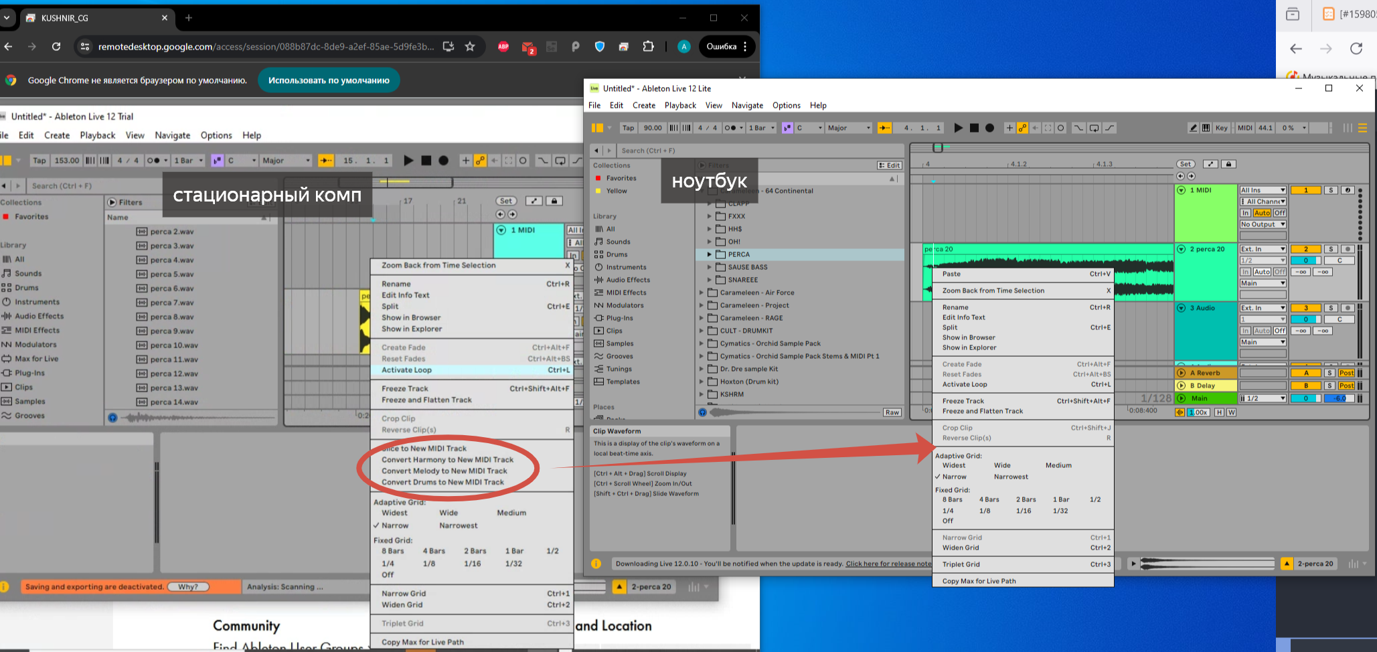Viewport: 1377px width, 652px height.
Task: Choose Freeze and Flatten Track in Lite context menu
Action: [1023, 411]
